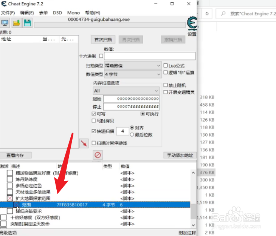
Task: Click the 起始 start address field
Action: [x=131, y=99]
